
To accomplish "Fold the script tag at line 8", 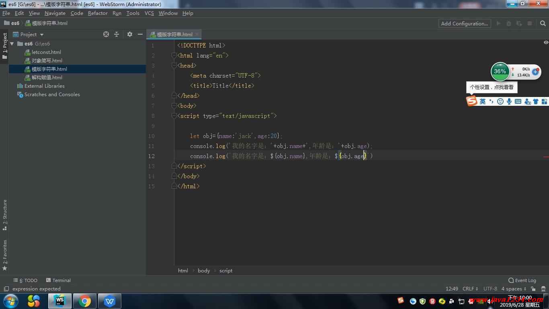I will tap(174, 116).
